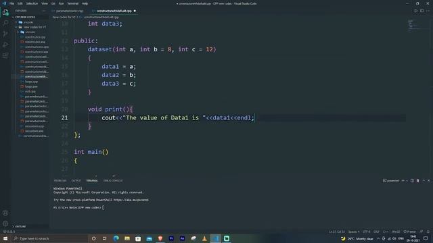433x243 pixels.
Task: Open Premiere Pro from taskbar
Action: [x=171, y=238]
